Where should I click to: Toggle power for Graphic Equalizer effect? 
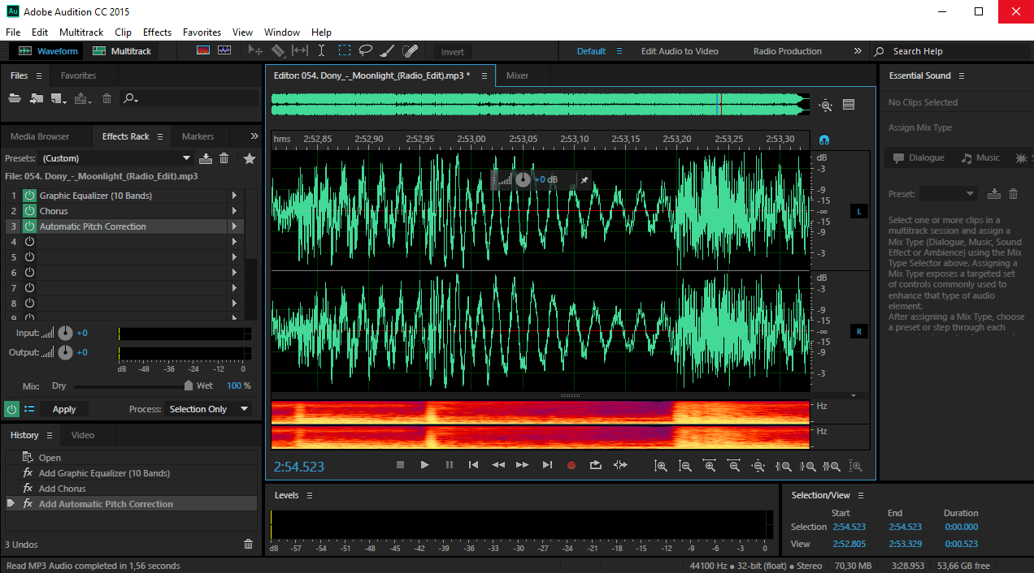(x=29, y=196)
